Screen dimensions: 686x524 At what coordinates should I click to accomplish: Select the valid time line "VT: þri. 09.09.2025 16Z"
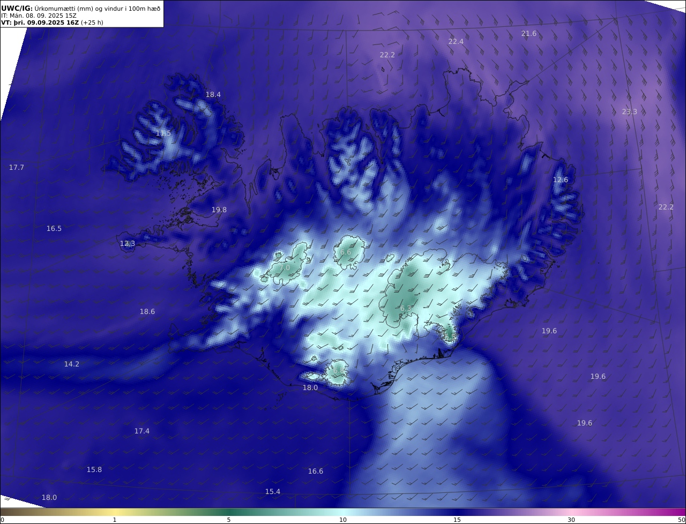(40, 23)
